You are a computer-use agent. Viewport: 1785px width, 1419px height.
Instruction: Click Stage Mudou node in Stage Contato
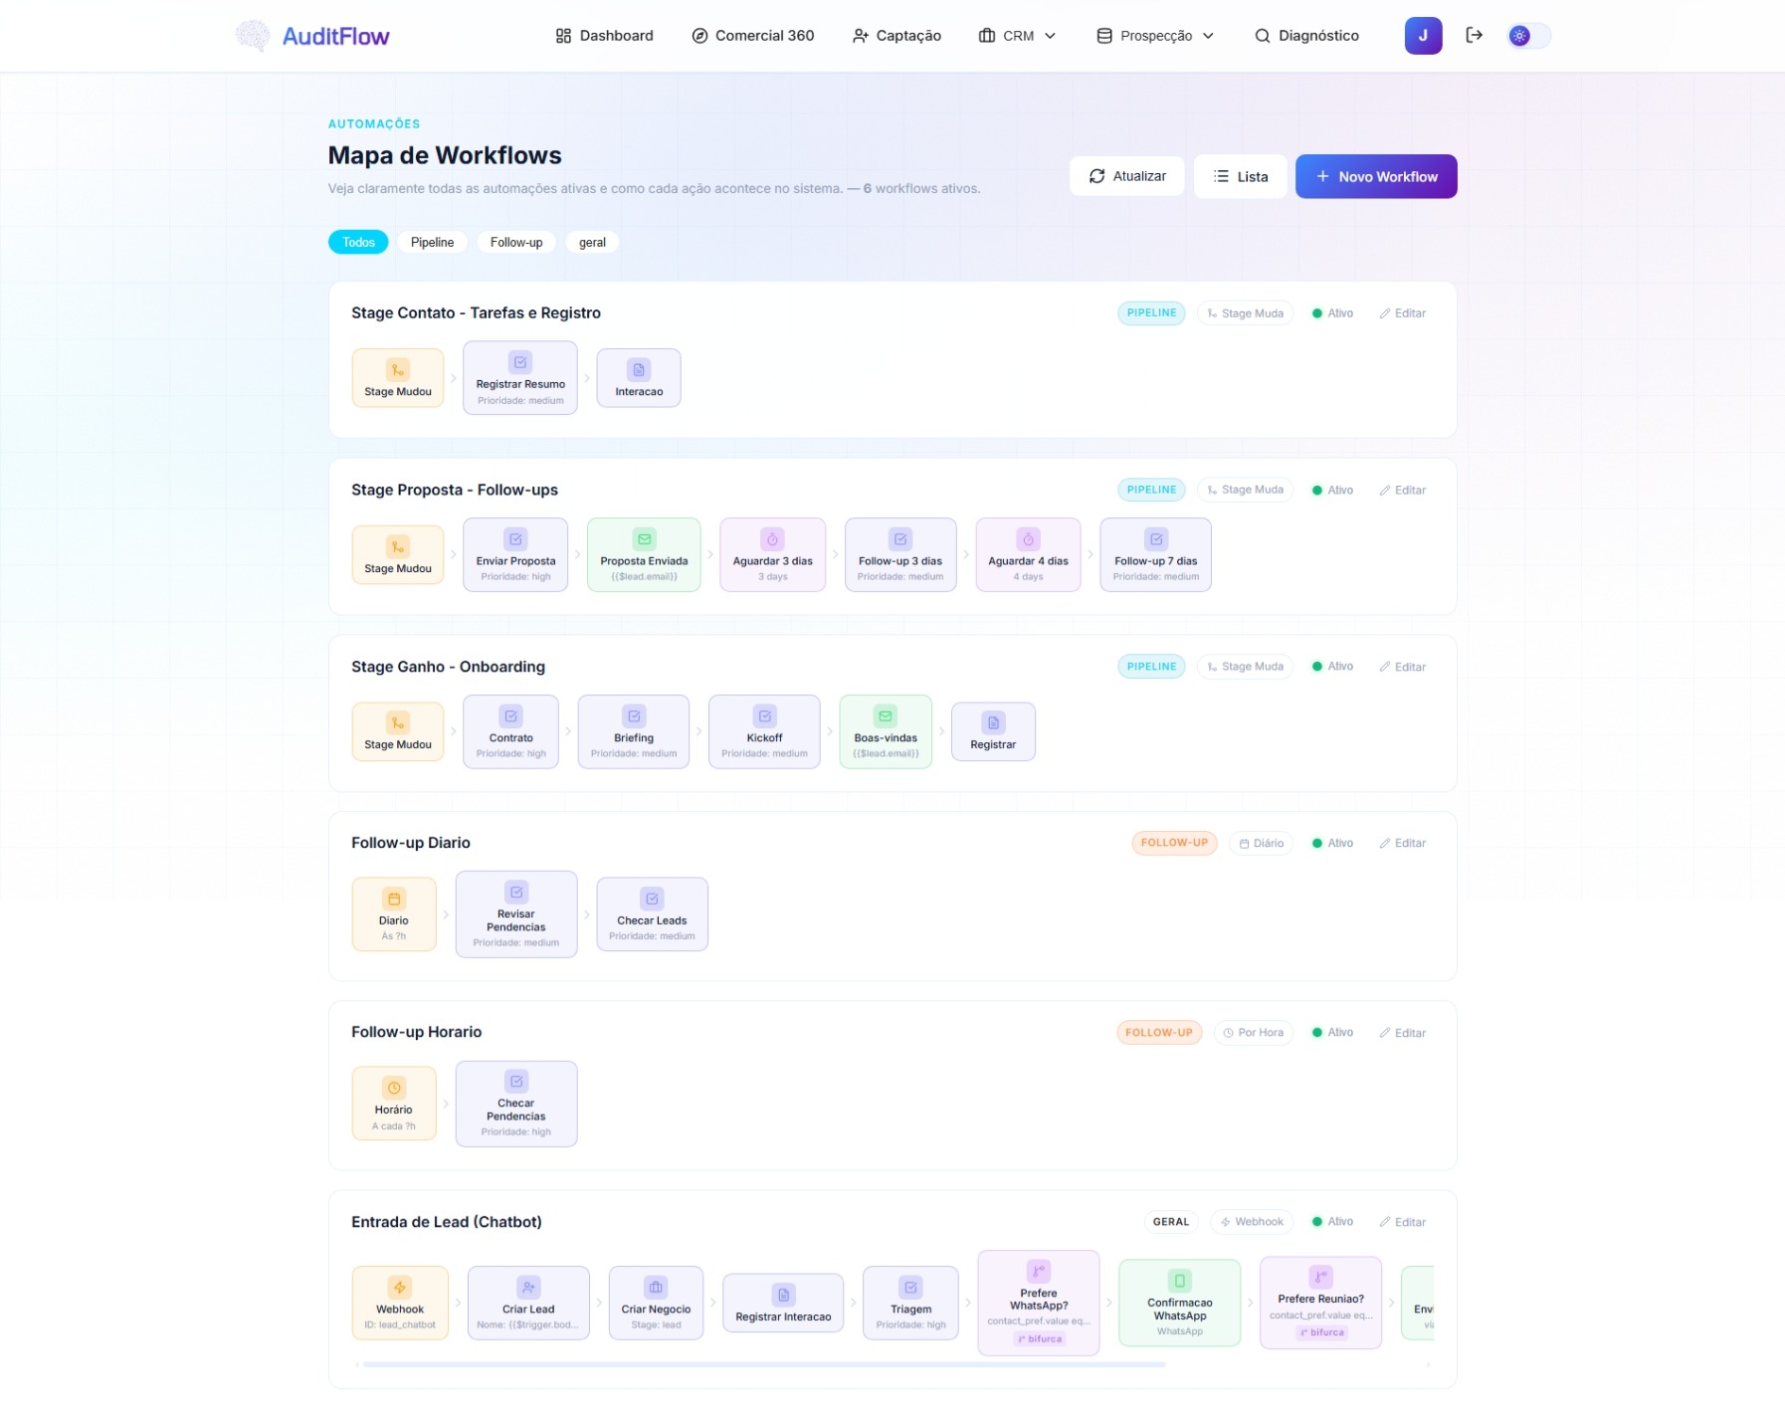[398, 378]
